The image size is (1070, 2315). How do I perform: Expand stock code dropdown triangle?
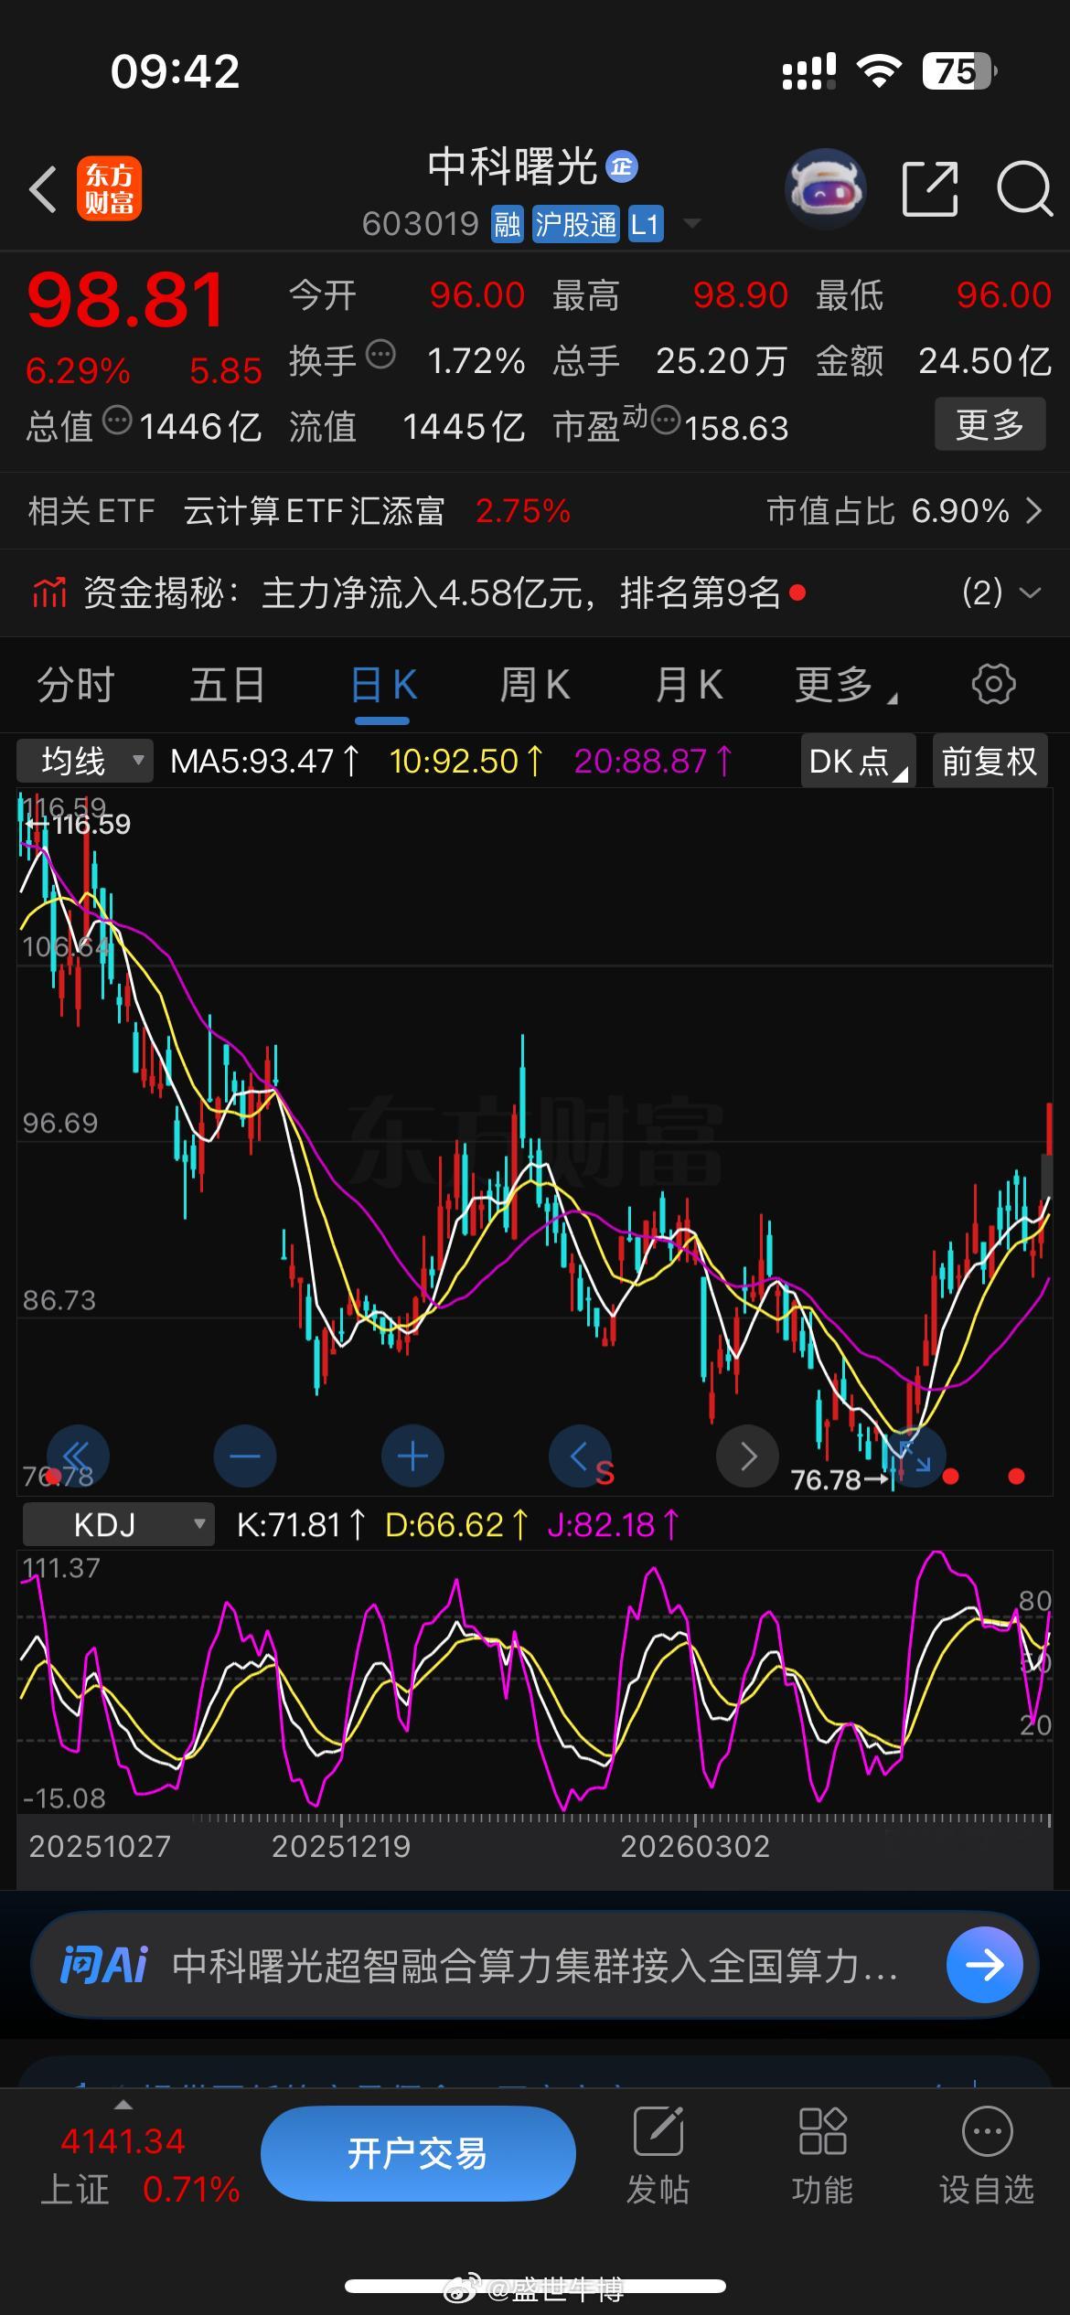[x=692, y=224]
